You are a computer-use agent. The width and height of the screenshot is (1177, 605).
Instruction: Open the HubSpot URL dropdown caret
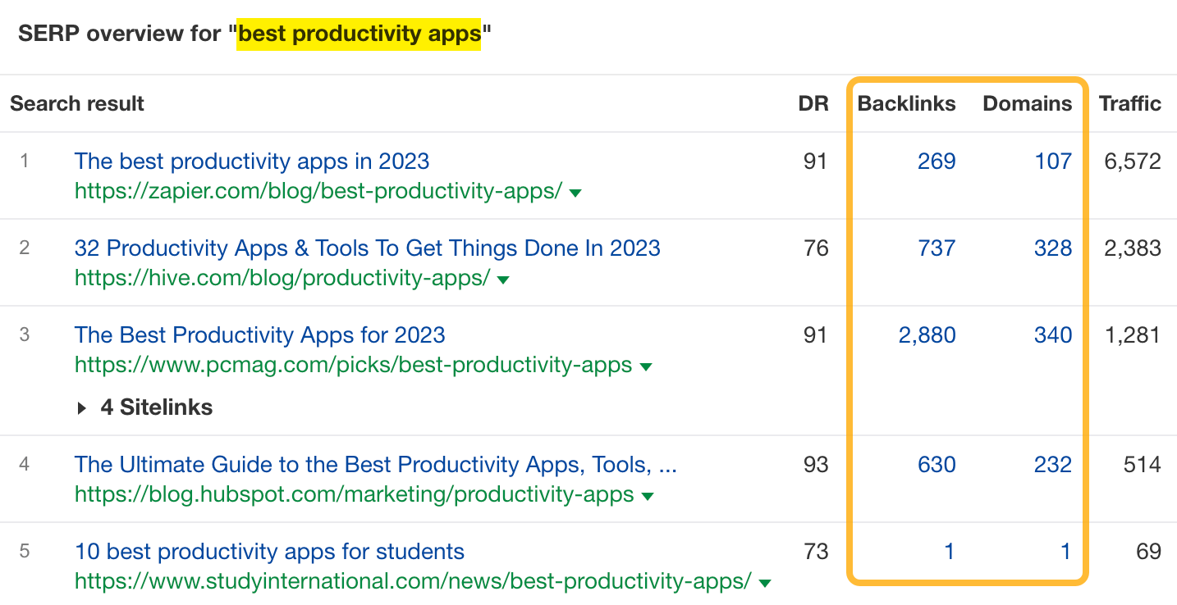(645, 495)
